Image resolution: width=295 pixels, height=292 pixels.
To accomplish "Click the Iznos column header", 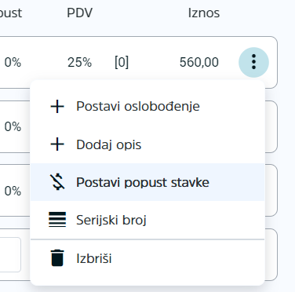I will (x=204, y=13).
